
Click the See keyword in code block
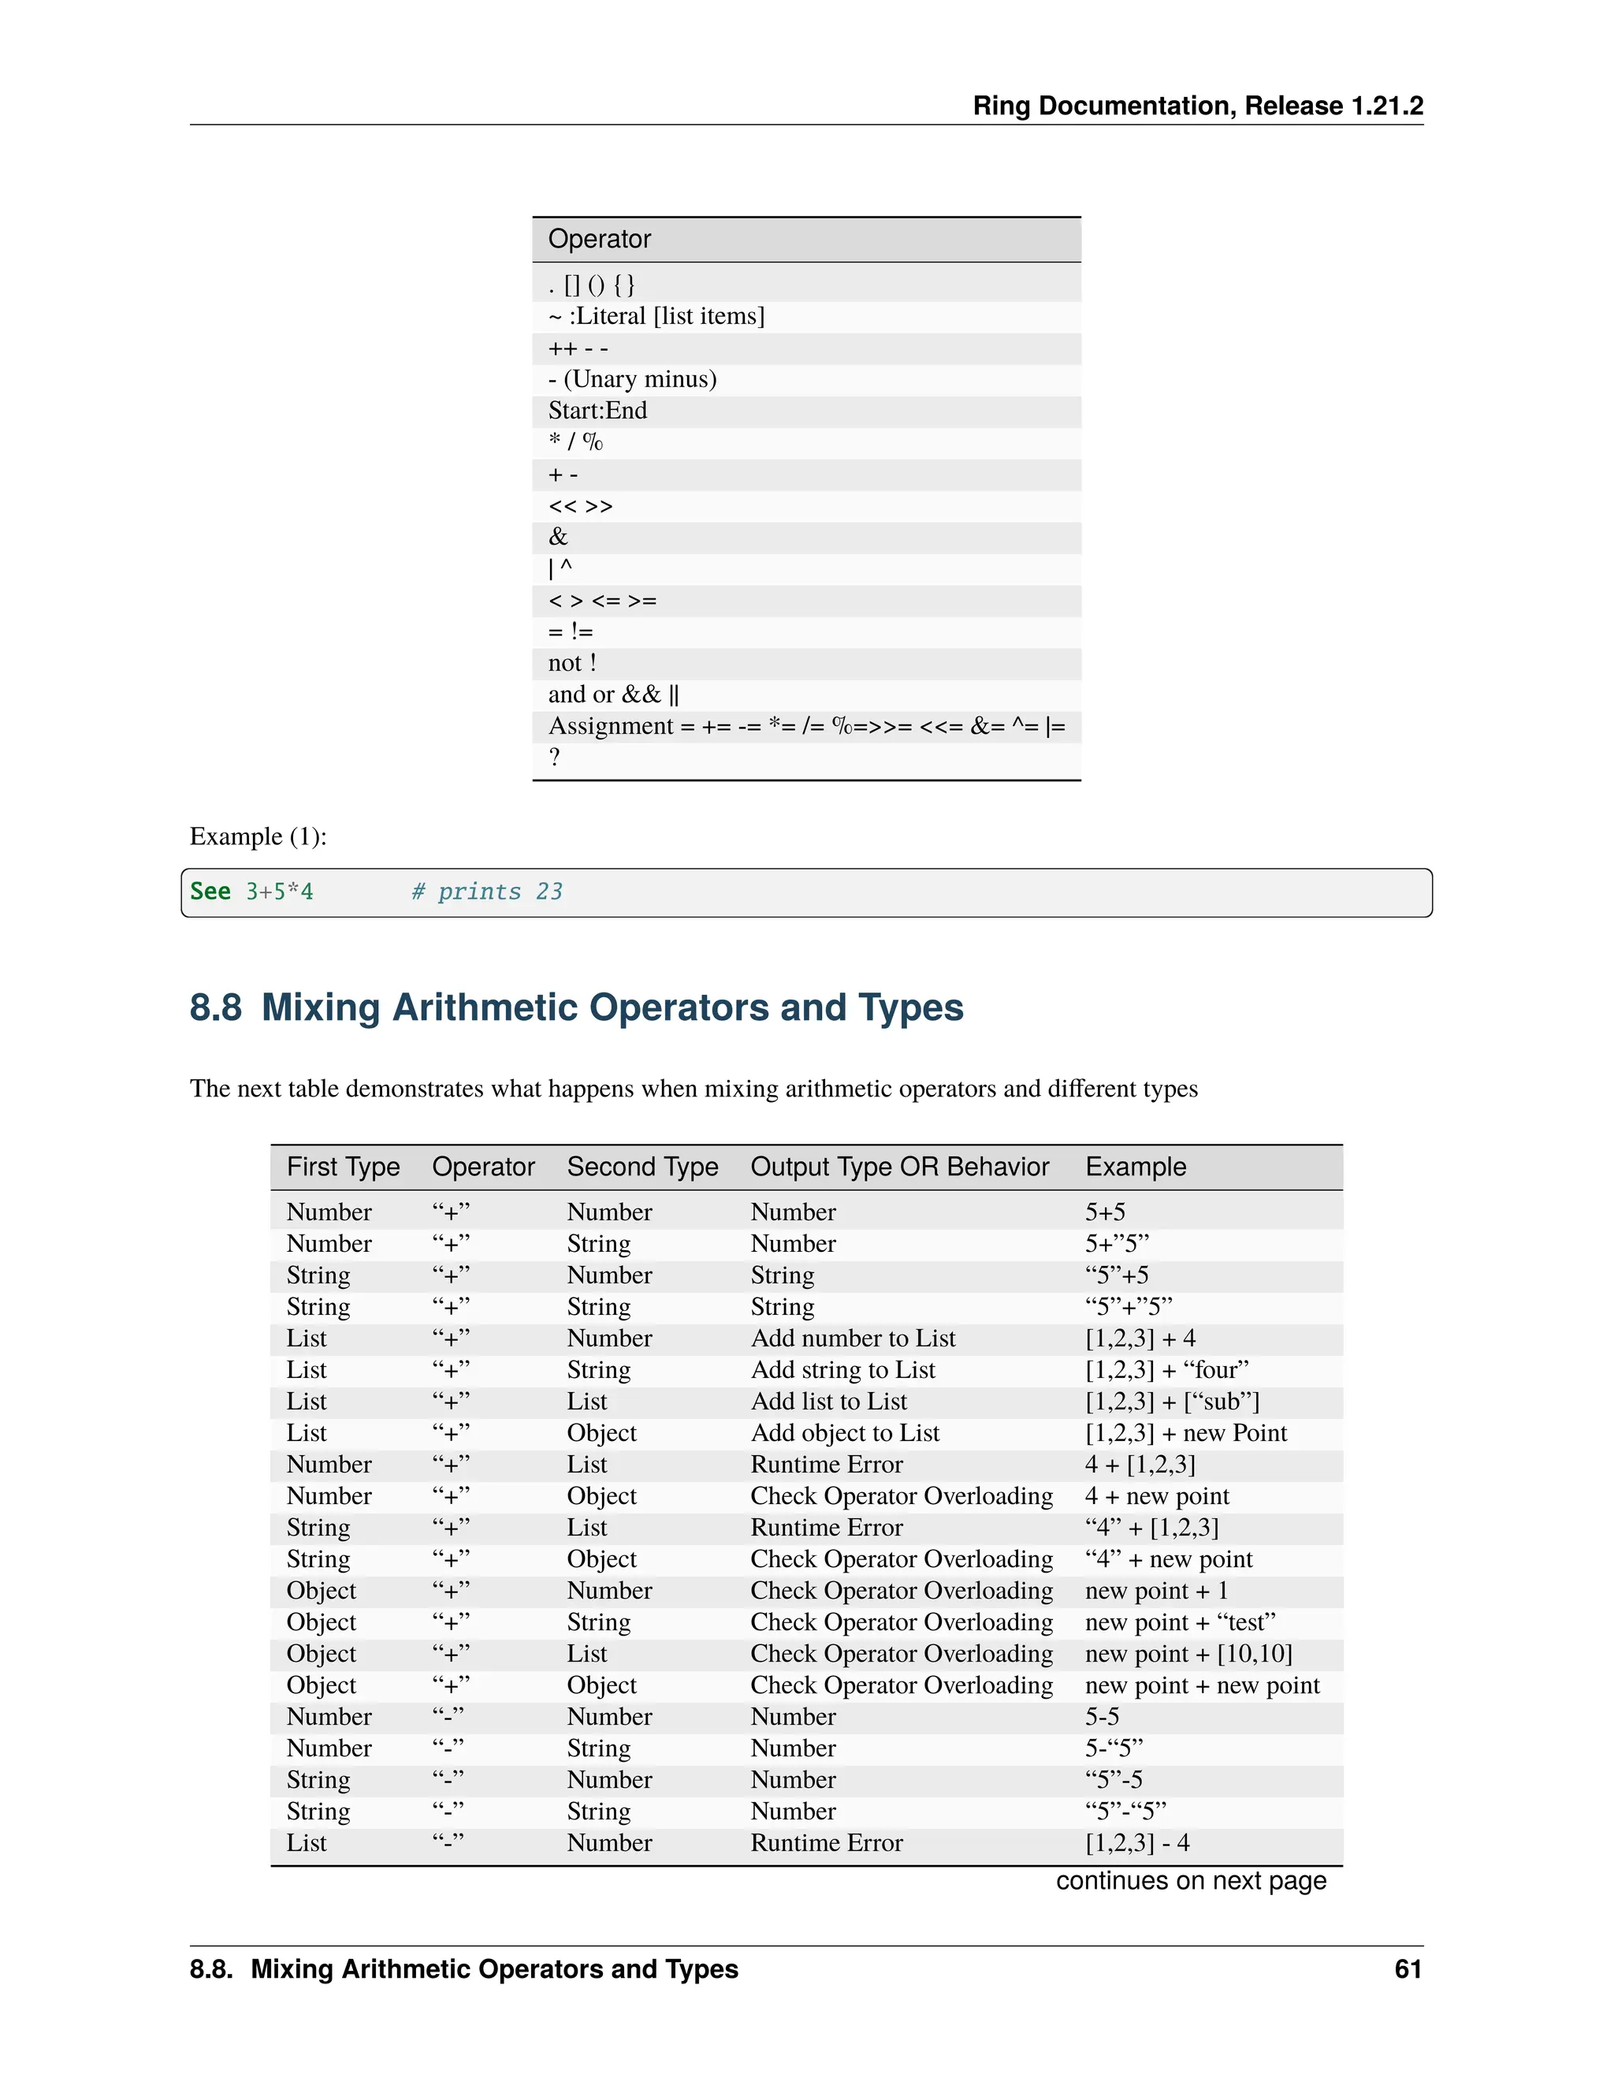click(210, 892)
